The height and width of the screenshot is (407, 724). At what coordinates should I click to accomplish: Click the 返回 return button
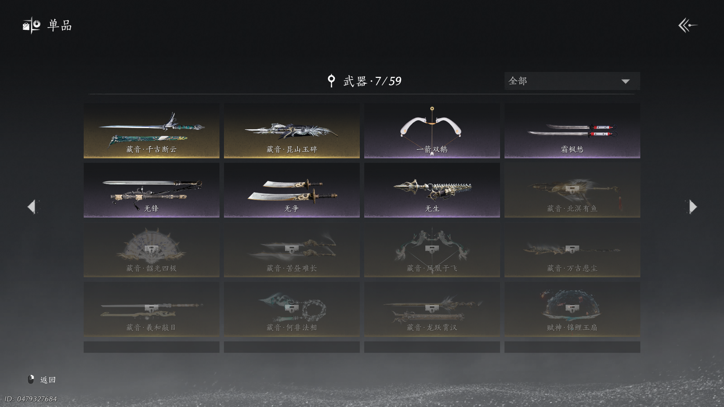pos(42,379)
